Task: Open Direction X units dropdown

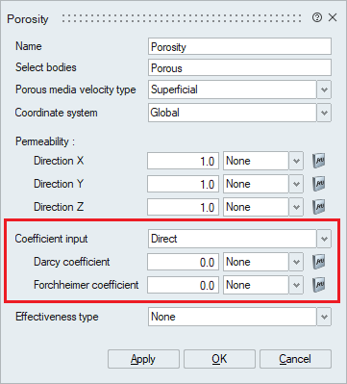Action: 296,161
